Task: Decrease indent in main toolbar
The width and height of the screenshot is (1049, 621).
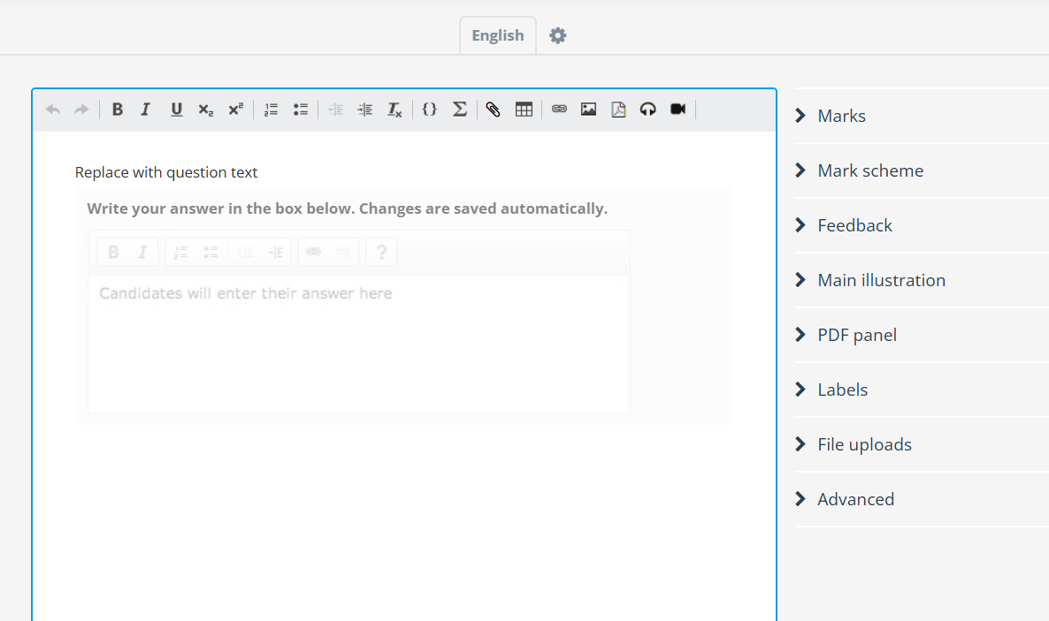Action: (x=336, y=110)
